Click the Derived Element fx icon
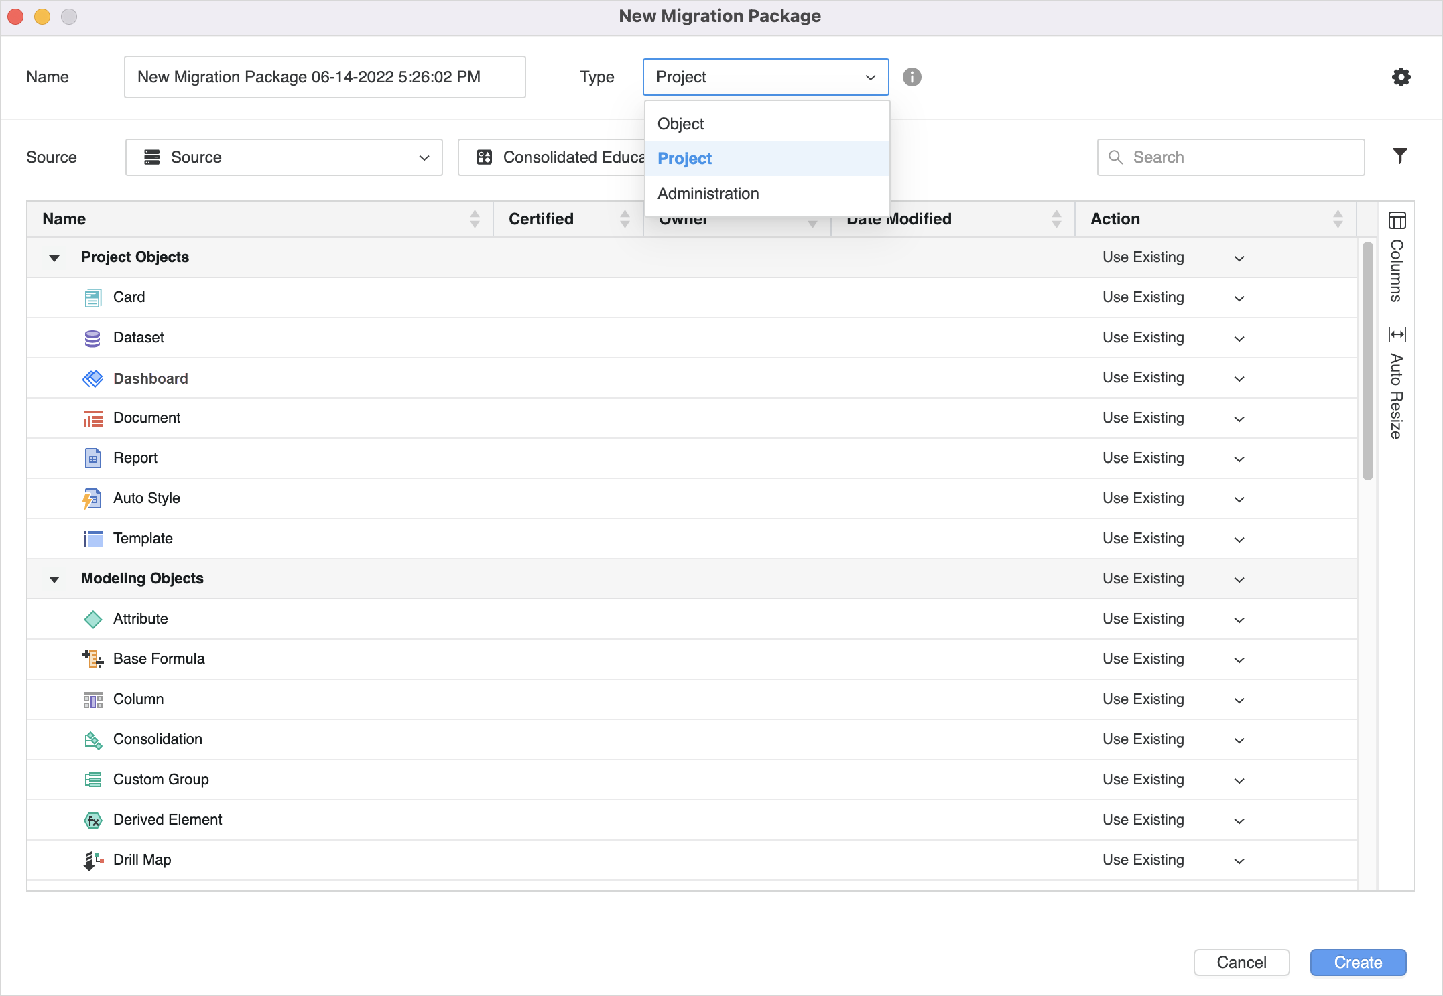This screenshot has height=996, width=1443. [x=92, y=820]
